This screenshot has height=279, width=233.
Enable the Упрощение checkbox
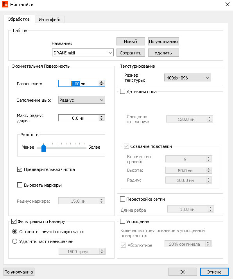pos(122,221)
